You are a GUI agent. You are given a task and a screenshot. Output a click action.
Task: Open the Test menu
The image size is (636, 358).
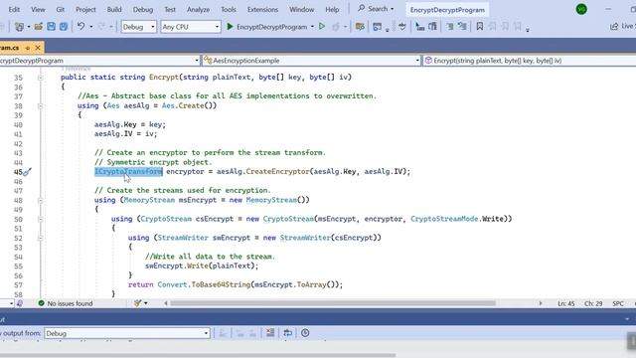pos(170,9)
